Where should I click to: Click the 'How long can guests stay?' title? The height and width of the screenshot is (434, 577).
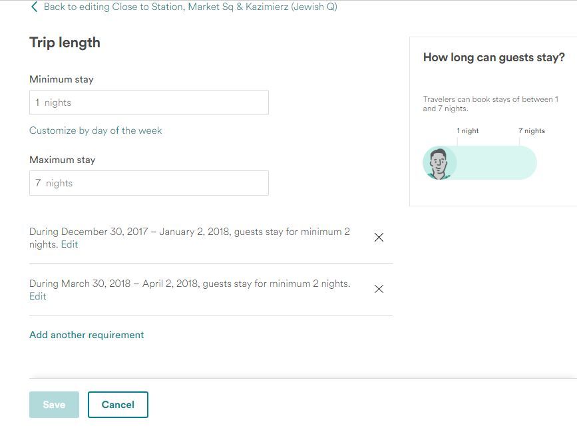(x=493, y=58)
